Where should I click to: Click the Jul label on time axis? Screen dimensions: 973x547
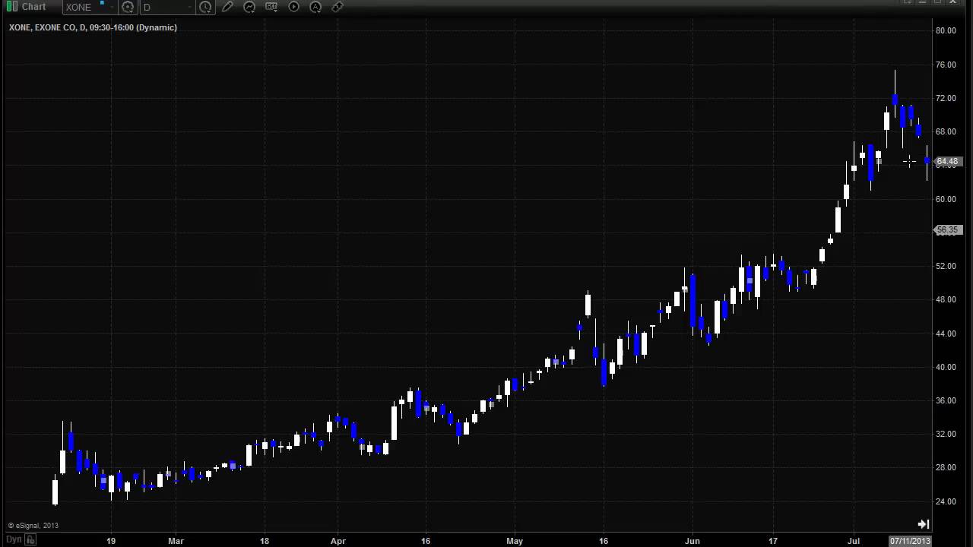853,541
